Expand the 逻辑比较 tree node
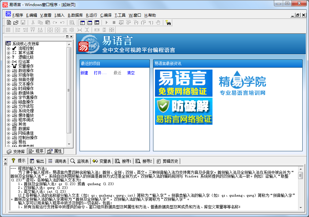This screenshot has height=217, width=309. [8, 57]
